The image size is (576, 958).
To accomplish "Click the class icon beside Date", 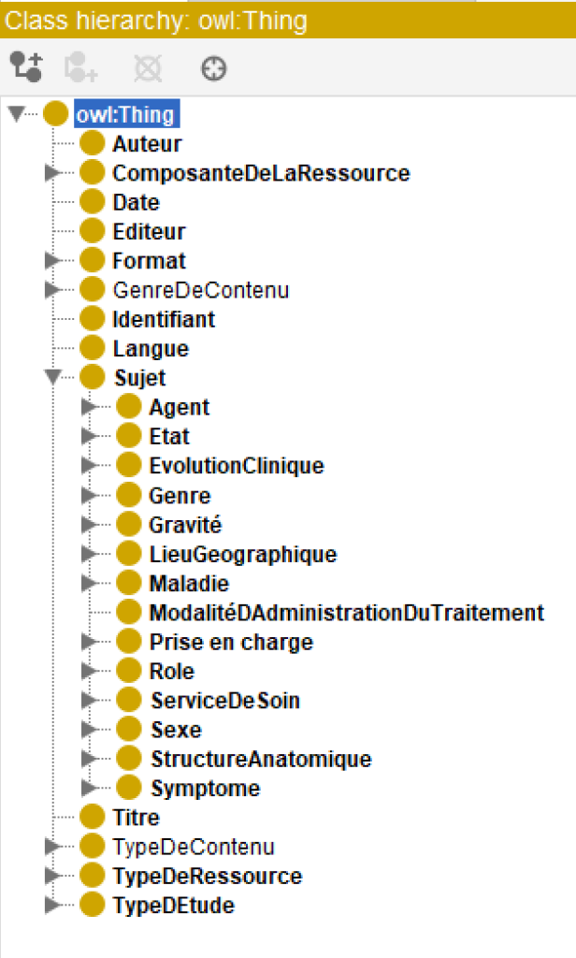I will tap(92, 201).
